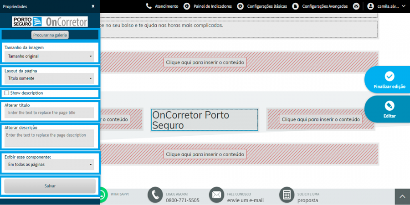
Task: Open Configurações Básicas
Action: click(x=267, y=6)
